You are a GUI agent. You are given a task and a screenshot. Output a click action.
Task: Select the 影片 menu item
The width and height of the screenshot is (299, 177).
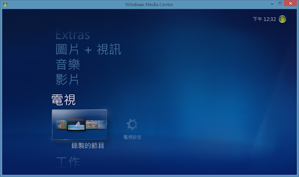67,79
